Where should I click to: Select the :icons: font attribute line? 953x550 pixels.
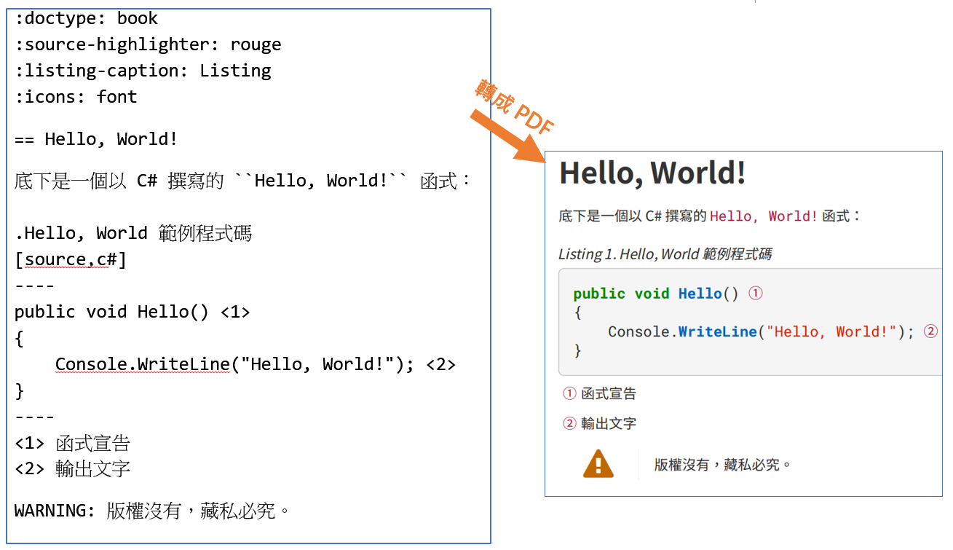(76, 96)
